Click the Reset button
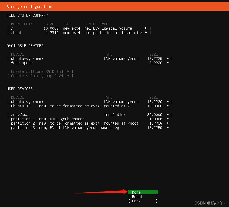 (x=143, y=197)
